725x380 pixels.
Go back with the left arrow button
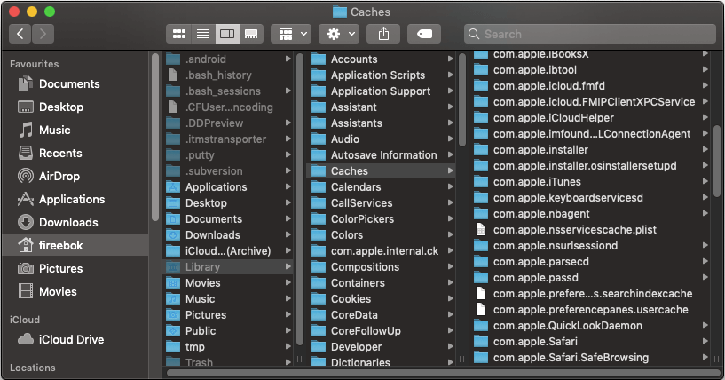[x=20, y=34]
